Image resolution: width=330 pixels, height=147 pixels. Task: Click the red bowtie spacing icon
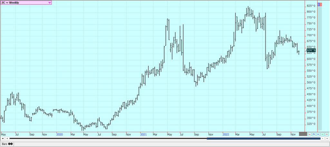pyautogui.click(x=327, y=134)
